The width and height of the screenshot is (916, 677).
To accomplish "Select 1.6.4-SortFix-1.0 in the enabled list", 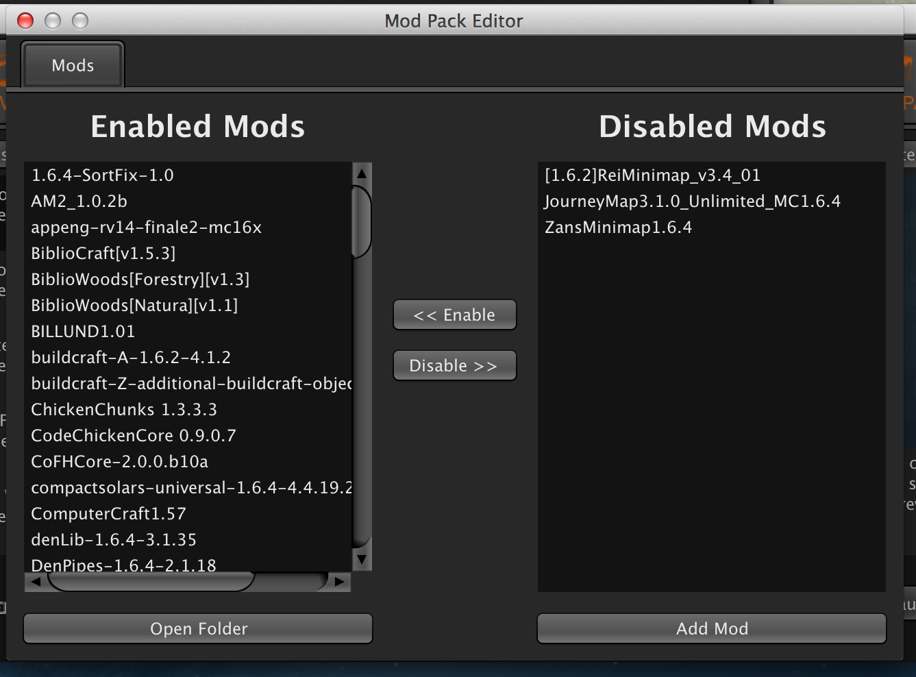I will click(188, 175).
